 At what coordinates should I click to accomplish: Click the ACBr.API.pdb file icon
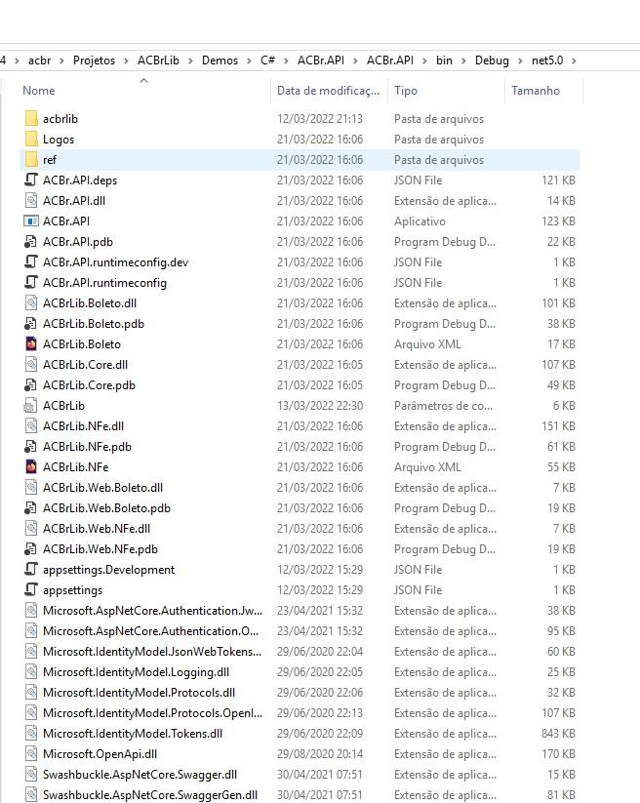coord(31,242)
